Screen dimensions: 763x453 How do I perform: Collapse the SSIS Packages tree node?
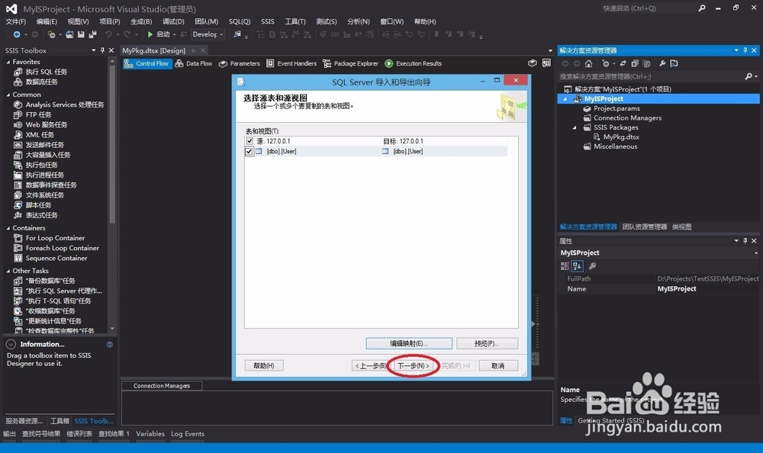point(575,127)
